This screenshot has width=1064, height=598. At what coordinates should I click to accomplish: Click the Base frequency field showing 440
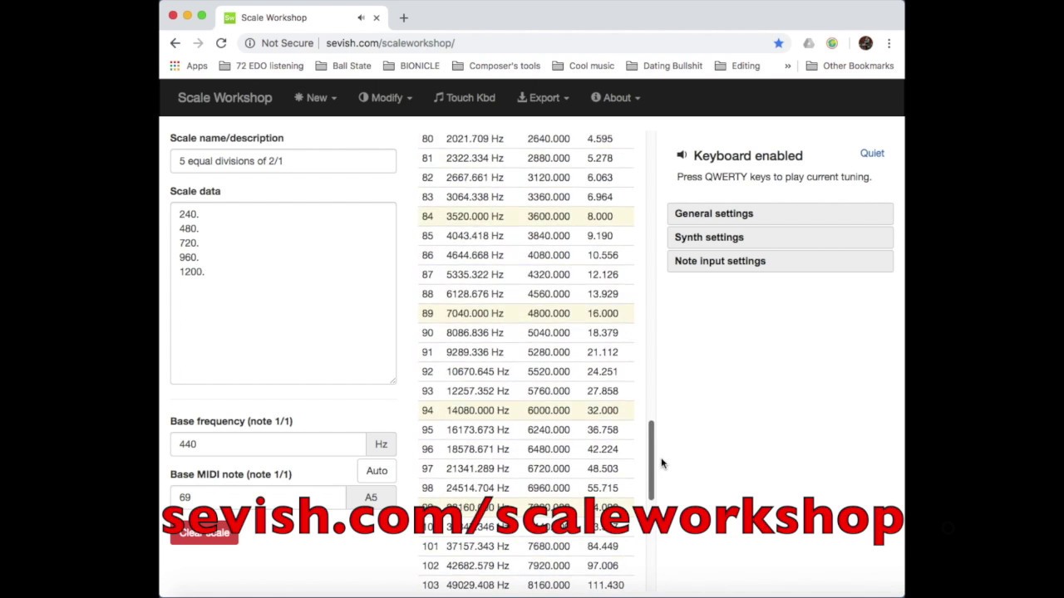coord(268,444)
